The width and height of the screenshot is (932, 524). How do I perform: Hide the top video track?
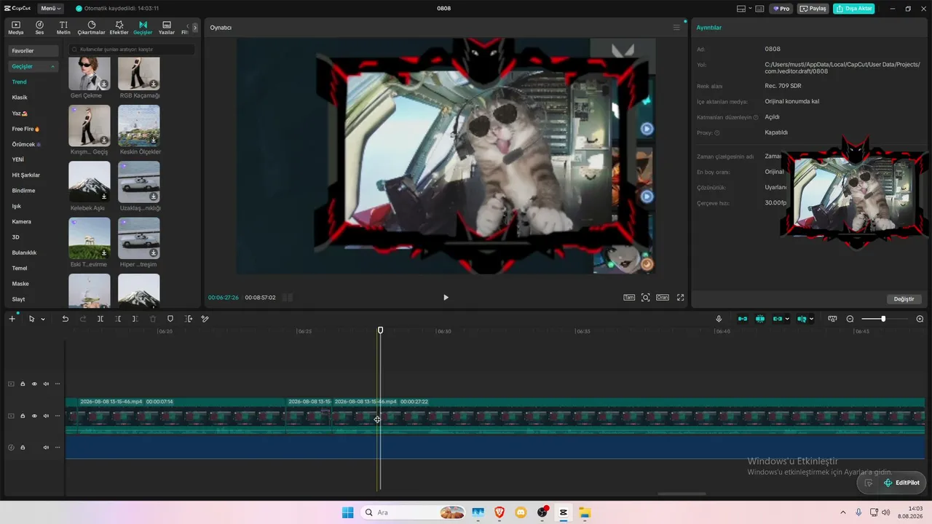click(34, 384)
